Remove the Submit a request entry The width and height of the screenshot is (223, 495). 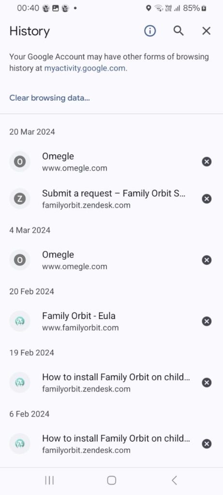tap(207, 199)
